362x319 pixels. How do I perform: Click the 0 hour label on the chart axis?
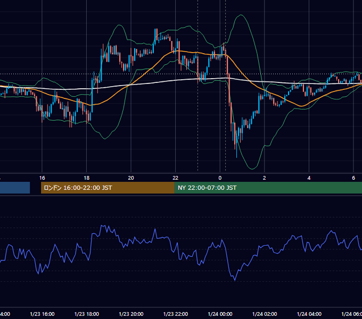coord(220,178)
